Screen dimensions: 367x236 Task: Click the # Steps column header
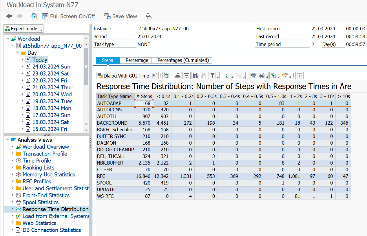click(144, 96)
